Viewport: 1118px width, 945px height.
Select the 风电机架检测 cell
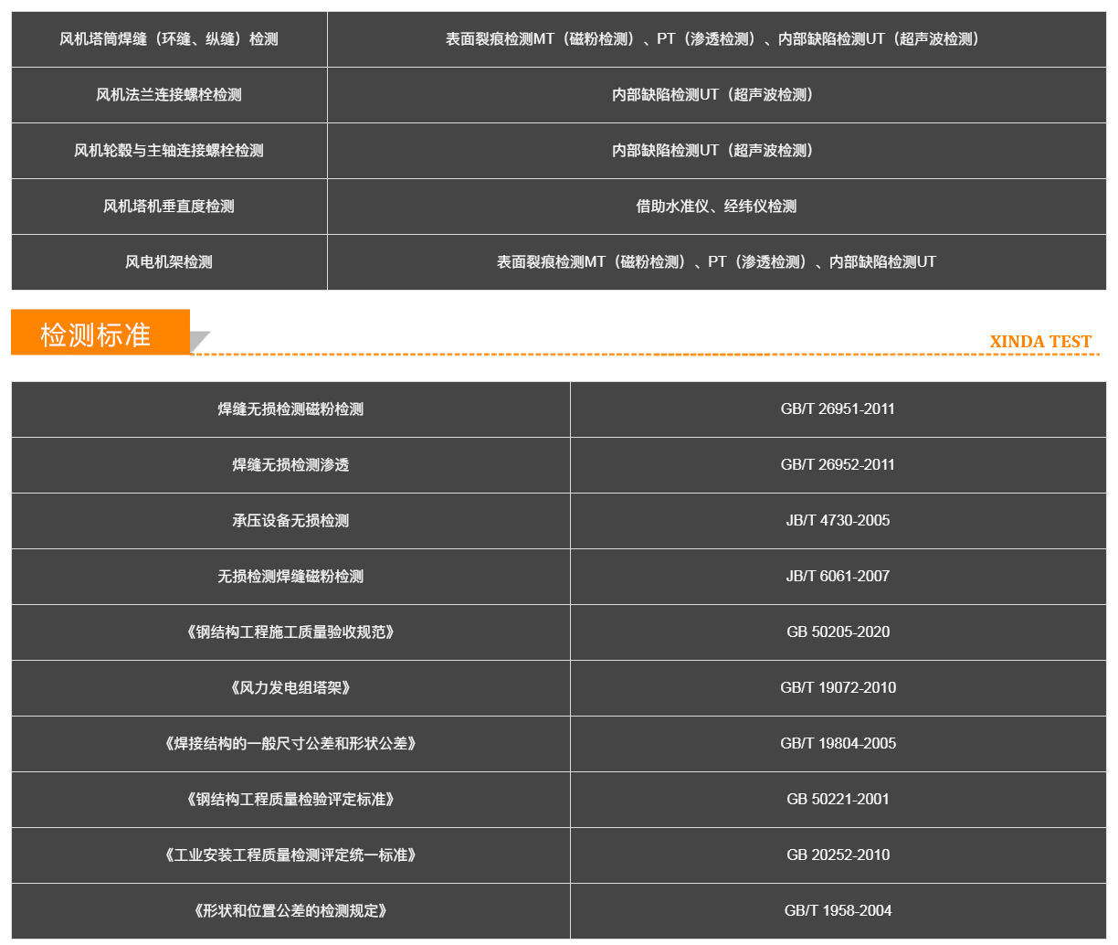point(169,262)
